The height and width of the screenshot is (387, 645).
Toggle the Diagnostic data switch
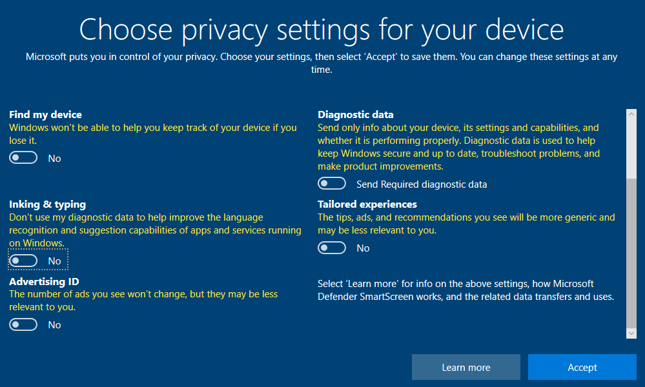332,184
